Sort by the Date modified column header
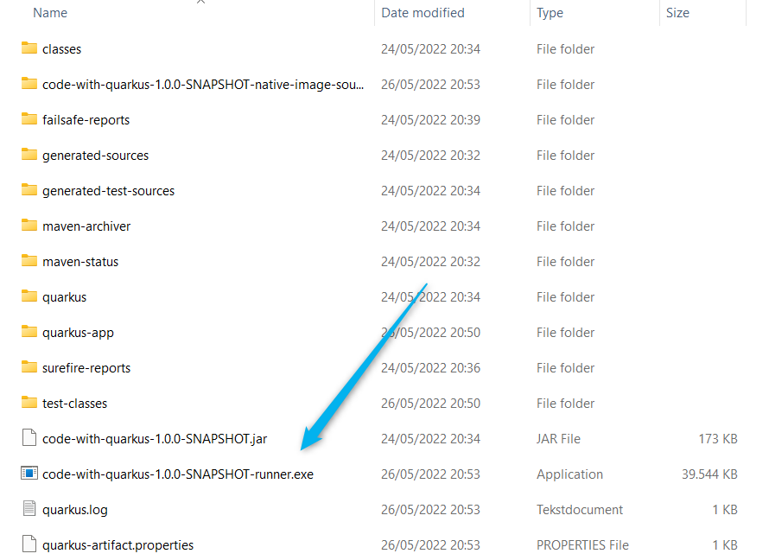This screenshot has width=769, height=560. tap(423, 13)
